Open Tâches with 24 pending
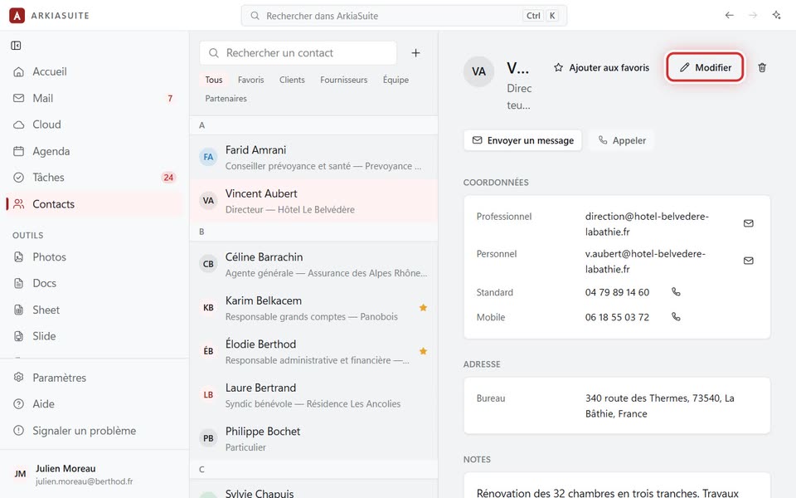The height and width of the screenshot is (498, 796). [95, 178]
